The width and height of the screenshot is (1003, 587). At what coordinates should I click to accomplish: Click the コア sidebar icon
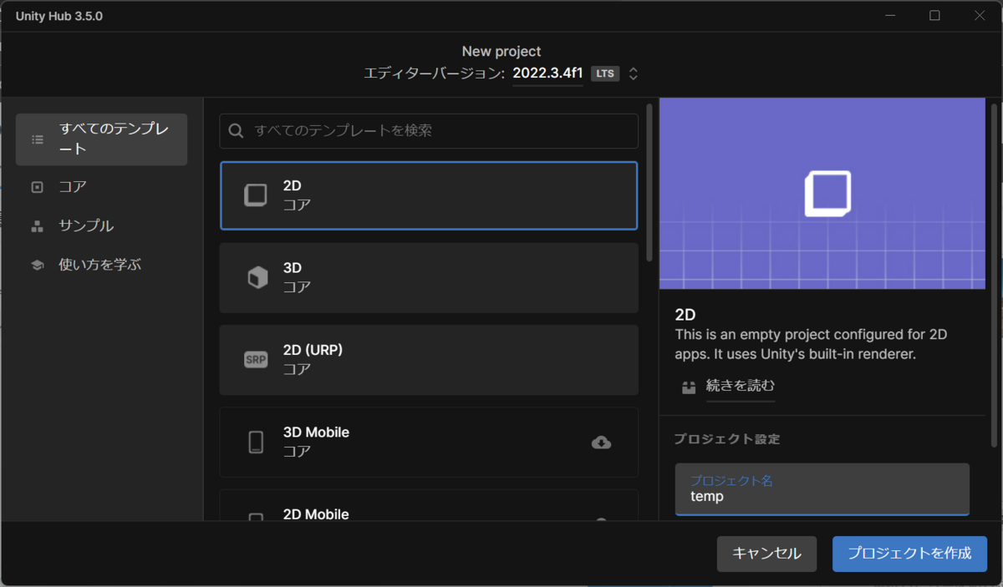37,187
